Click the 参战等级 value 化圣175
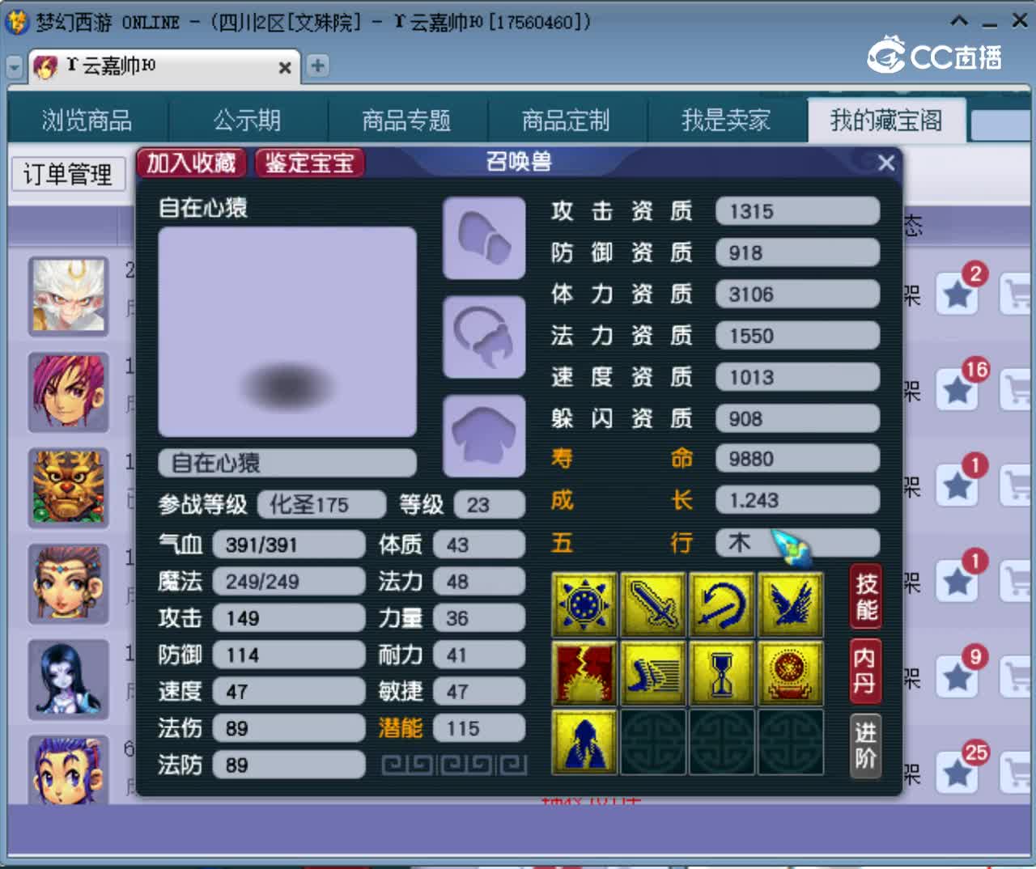1036x869 pixels. 321,504
